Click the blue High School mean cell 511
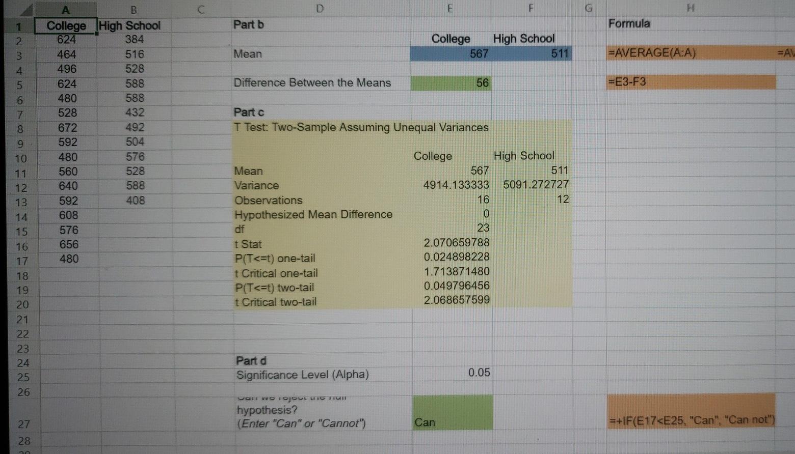This screenshot has width=795, height=454. coord(532,53)
